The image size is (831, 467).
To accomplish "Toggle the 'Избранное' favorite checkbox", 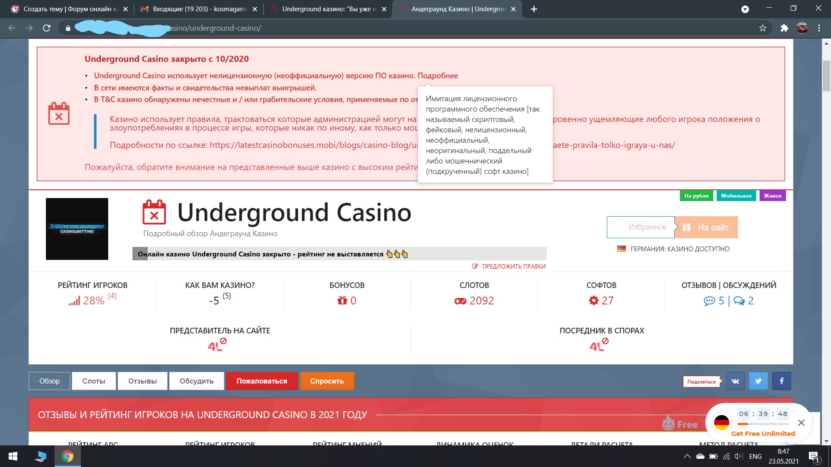I will pyautogui.click(x=619, y=227).
